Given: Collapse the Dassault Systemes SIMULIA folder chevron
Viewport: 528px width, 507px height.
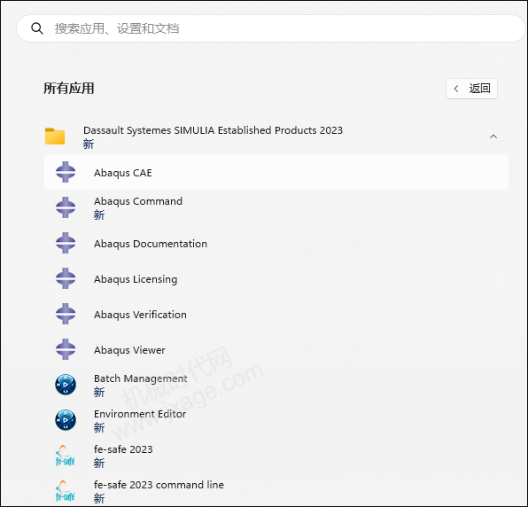Looking at the screenshot, I should 493,136.
